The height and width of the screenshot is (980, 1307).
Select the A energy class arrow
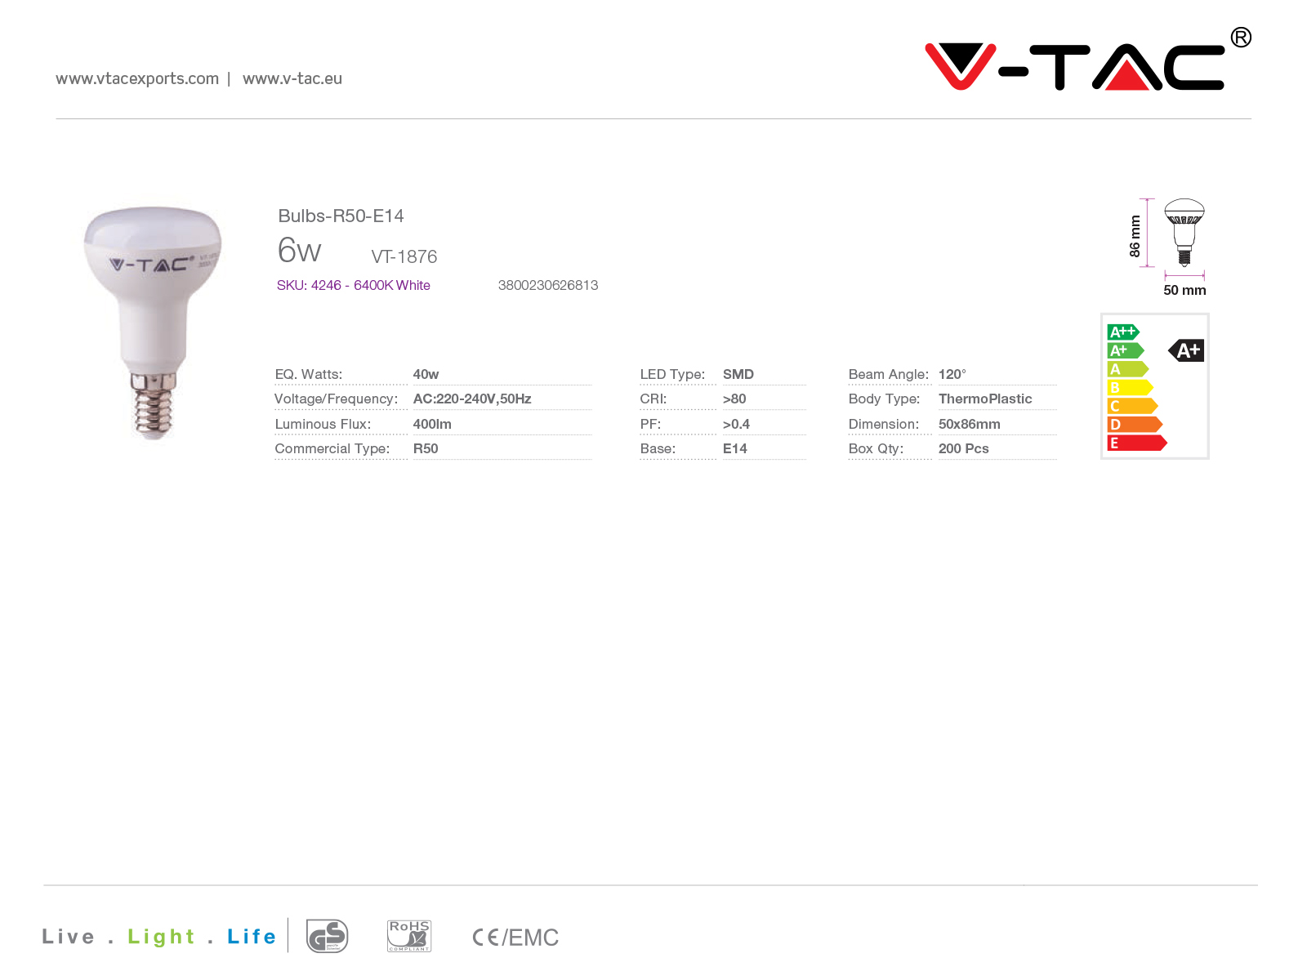[x=1128, y=369]
